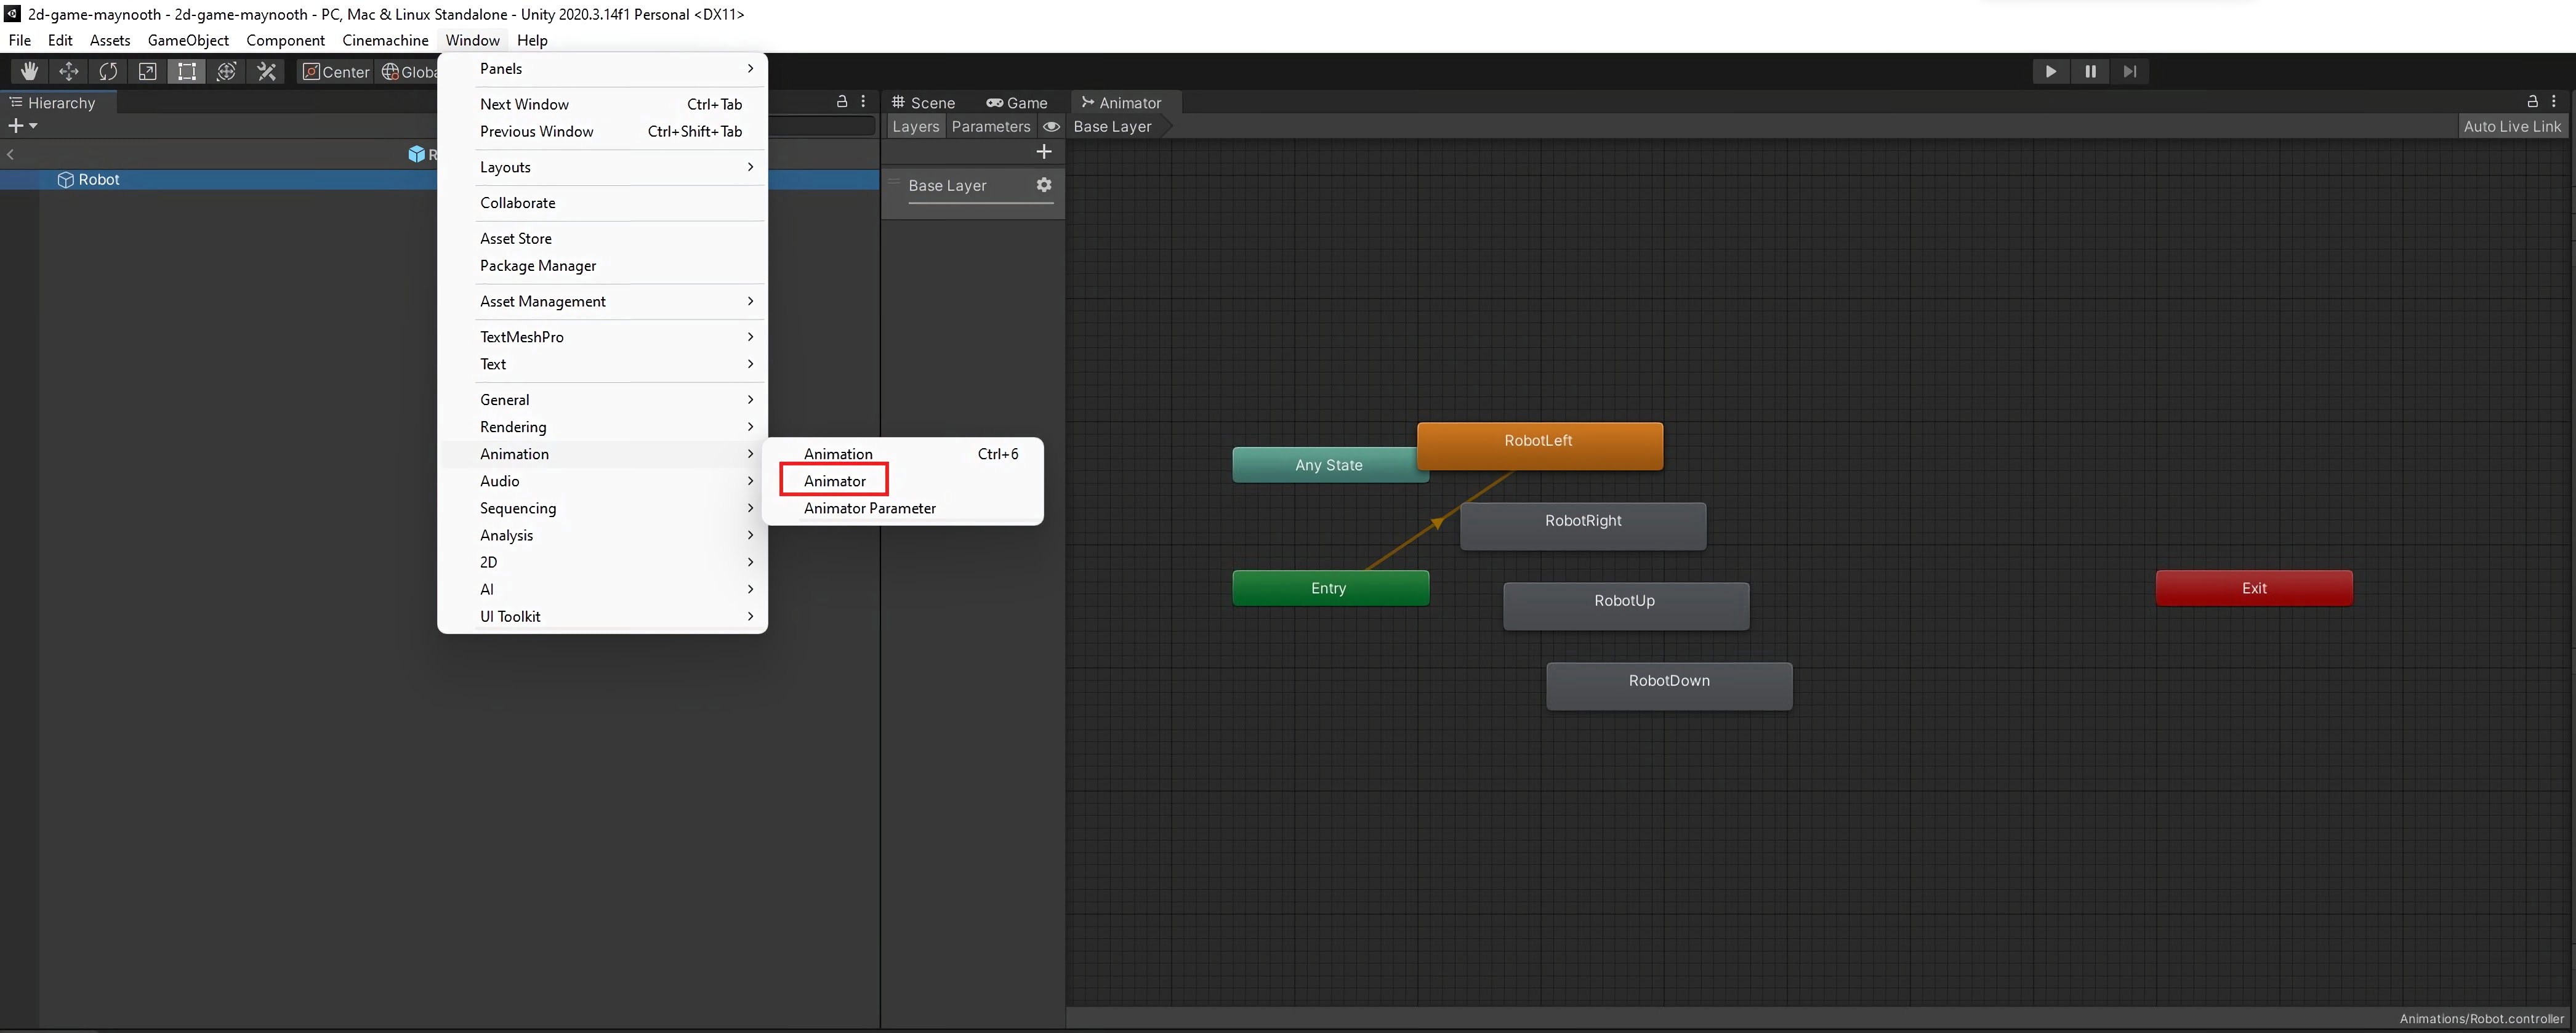Open the custom editor tools icon

click(266, 71)
